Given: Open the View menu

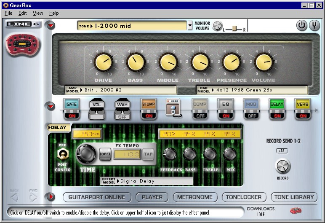Looking at the screenshot, I should 38,13.
